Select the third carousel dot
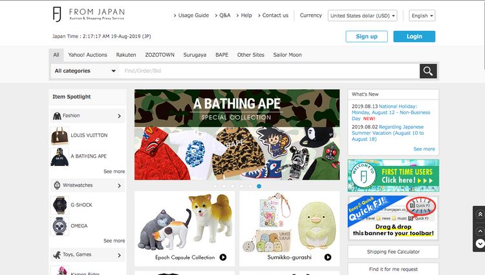Image resolution: width=485 pixels, height=275 pixels. 233,186
